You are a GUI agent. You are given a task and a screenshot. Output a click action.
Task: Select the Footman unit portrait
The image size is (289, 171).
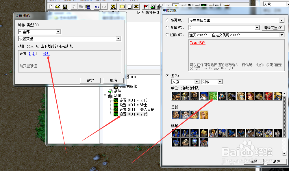[185, 96]
